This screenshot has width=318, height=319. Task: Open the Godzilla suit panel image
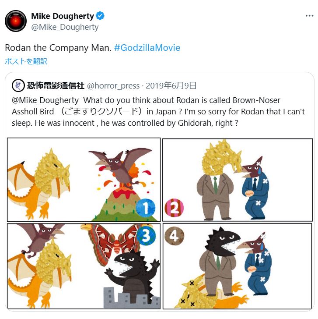click(x=237, y=266)
